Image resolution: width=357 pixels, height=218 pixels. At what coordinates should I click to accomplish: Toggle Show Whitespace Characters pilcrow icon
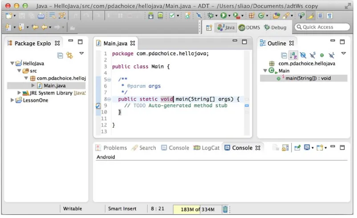tap(330, 16)
